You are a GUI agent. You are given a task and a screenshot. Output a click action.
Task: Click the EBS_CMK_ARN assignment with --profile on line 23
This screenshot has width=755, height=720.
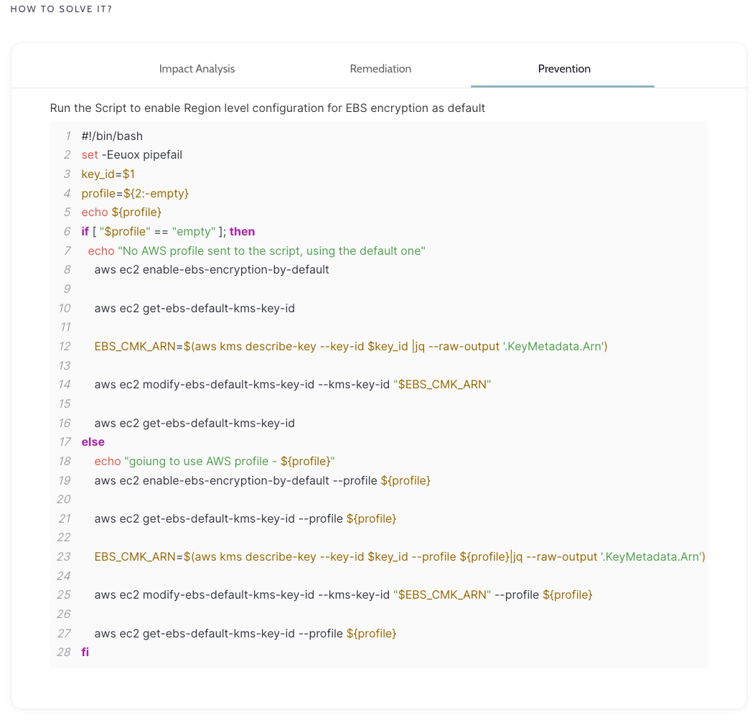coord(400,556)
